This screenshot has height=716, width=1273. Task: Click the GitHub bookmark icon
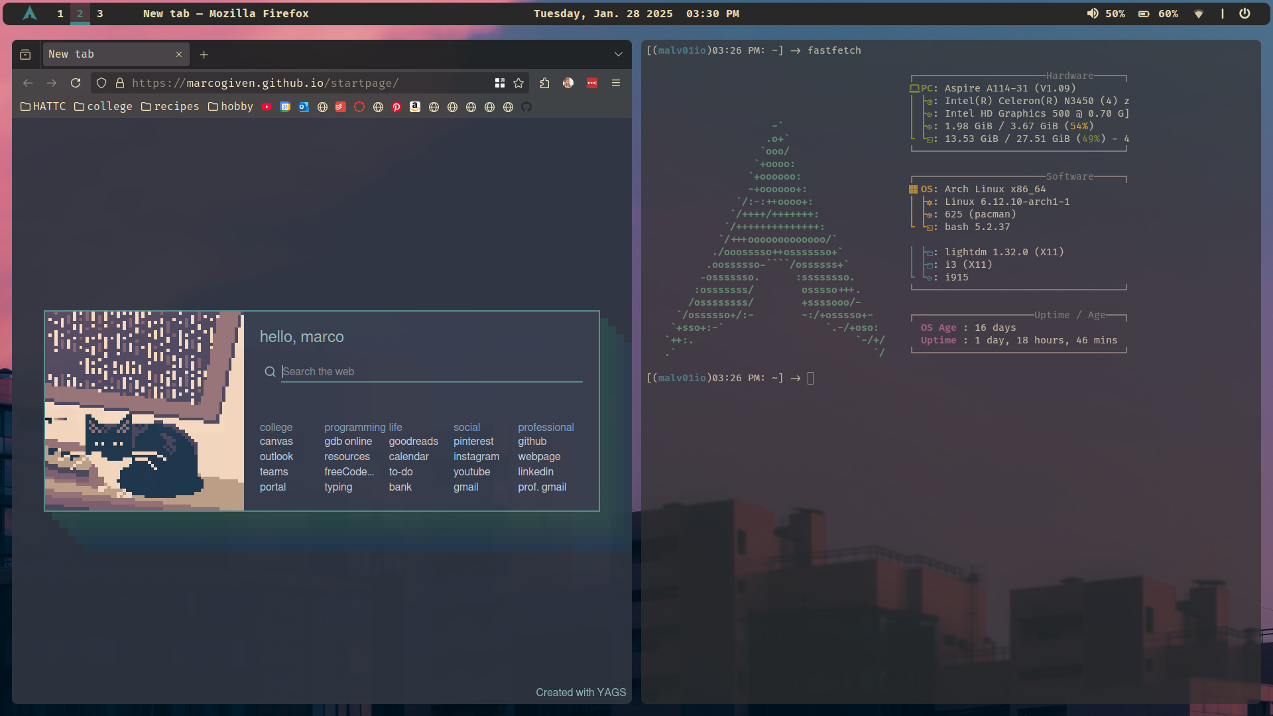(526, 107)
